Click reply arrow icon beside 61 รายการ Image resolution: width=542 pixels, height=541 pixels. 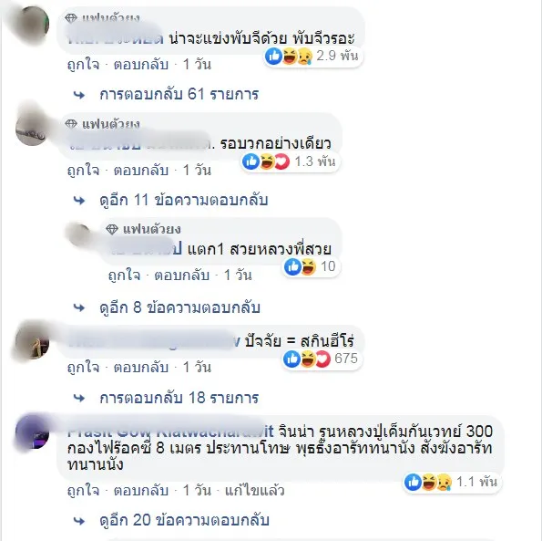[79, 95]
